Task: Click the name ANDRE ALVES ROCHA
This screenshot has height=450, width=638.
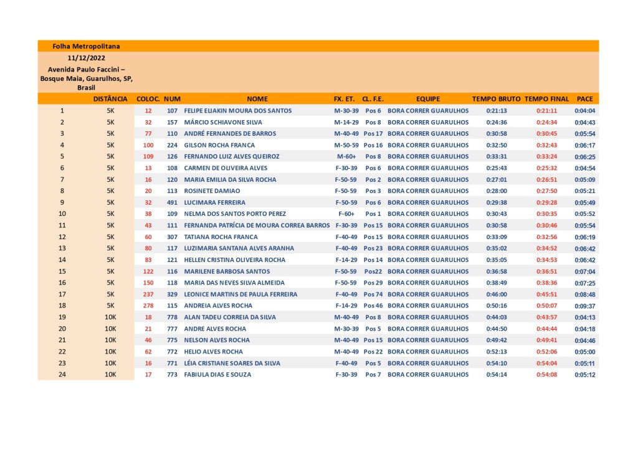Action: 215,329
